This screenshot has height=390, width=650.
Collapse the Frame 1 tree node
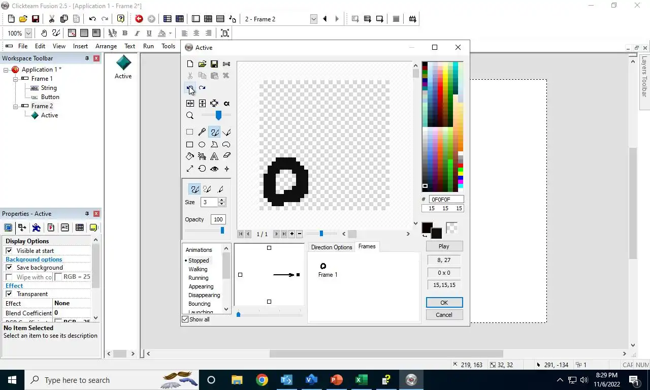(x=15, y=79)
